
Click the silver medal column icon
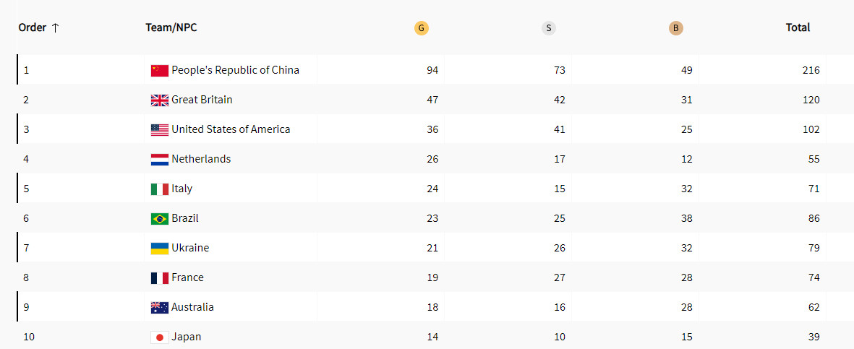point(549,28)
